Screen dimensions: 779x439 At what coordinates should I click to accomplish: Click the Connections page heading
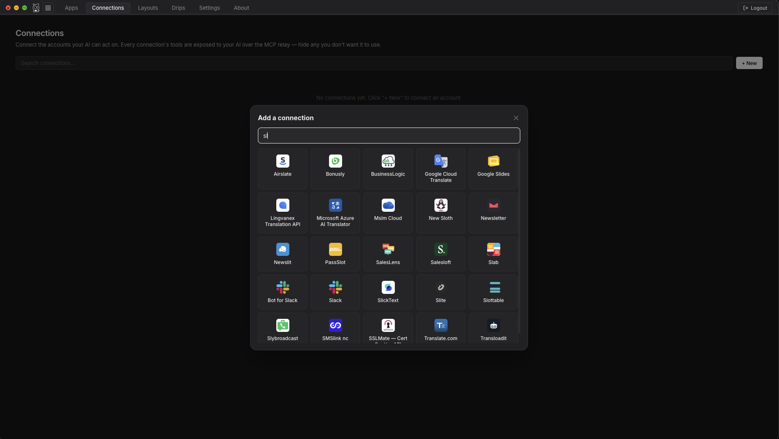click(40, 33)
